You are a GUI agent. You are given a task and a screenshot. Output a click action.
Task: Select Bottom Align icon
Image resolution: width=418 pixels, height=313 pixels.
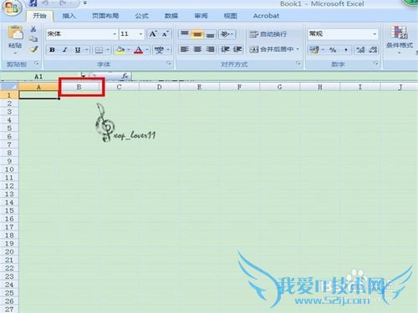tap(211, 34)
